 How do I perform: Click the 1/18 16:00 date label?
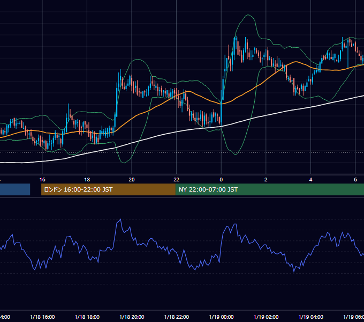[42, 317]
